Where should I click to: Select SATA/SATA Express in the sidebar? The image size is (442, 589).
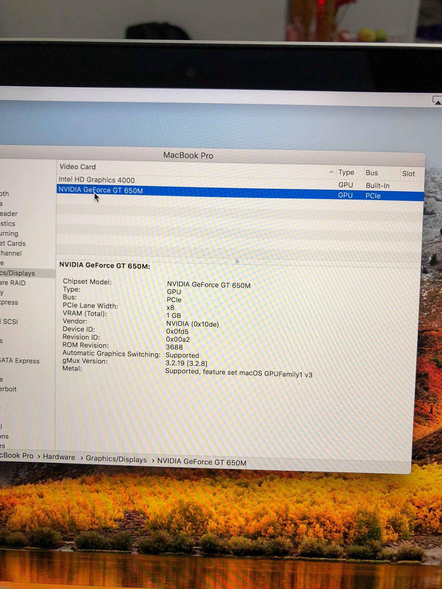pyautogui.click(x=20, y=361)
